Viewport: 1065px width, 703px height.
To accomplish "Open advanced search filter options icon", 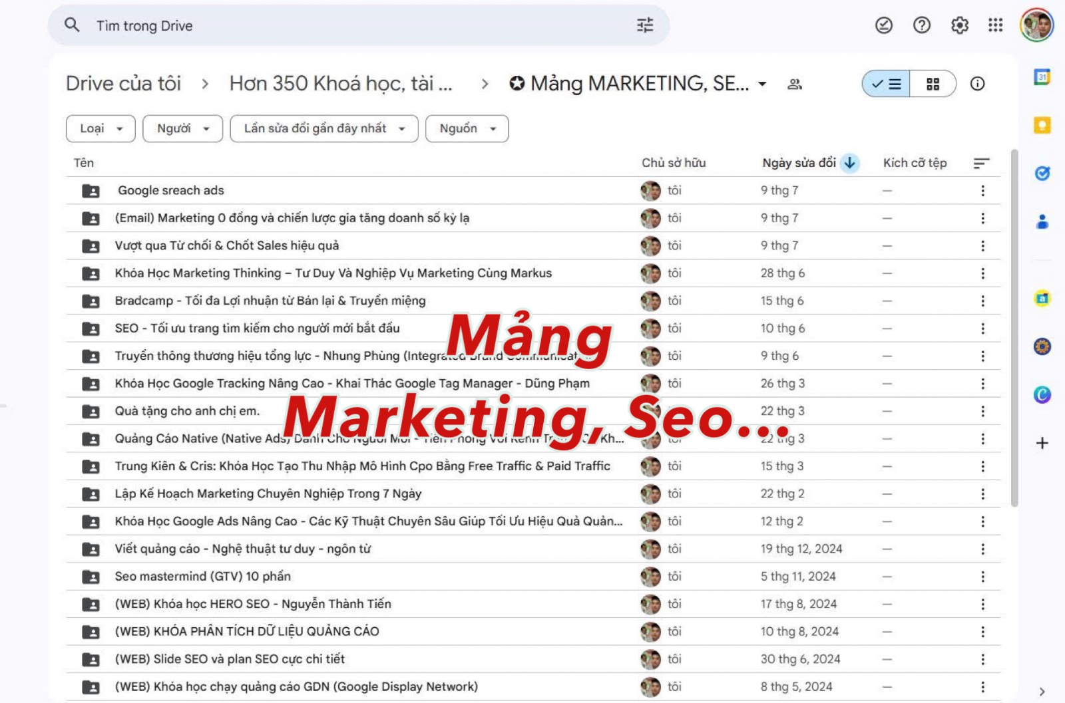I will point(645,25).
